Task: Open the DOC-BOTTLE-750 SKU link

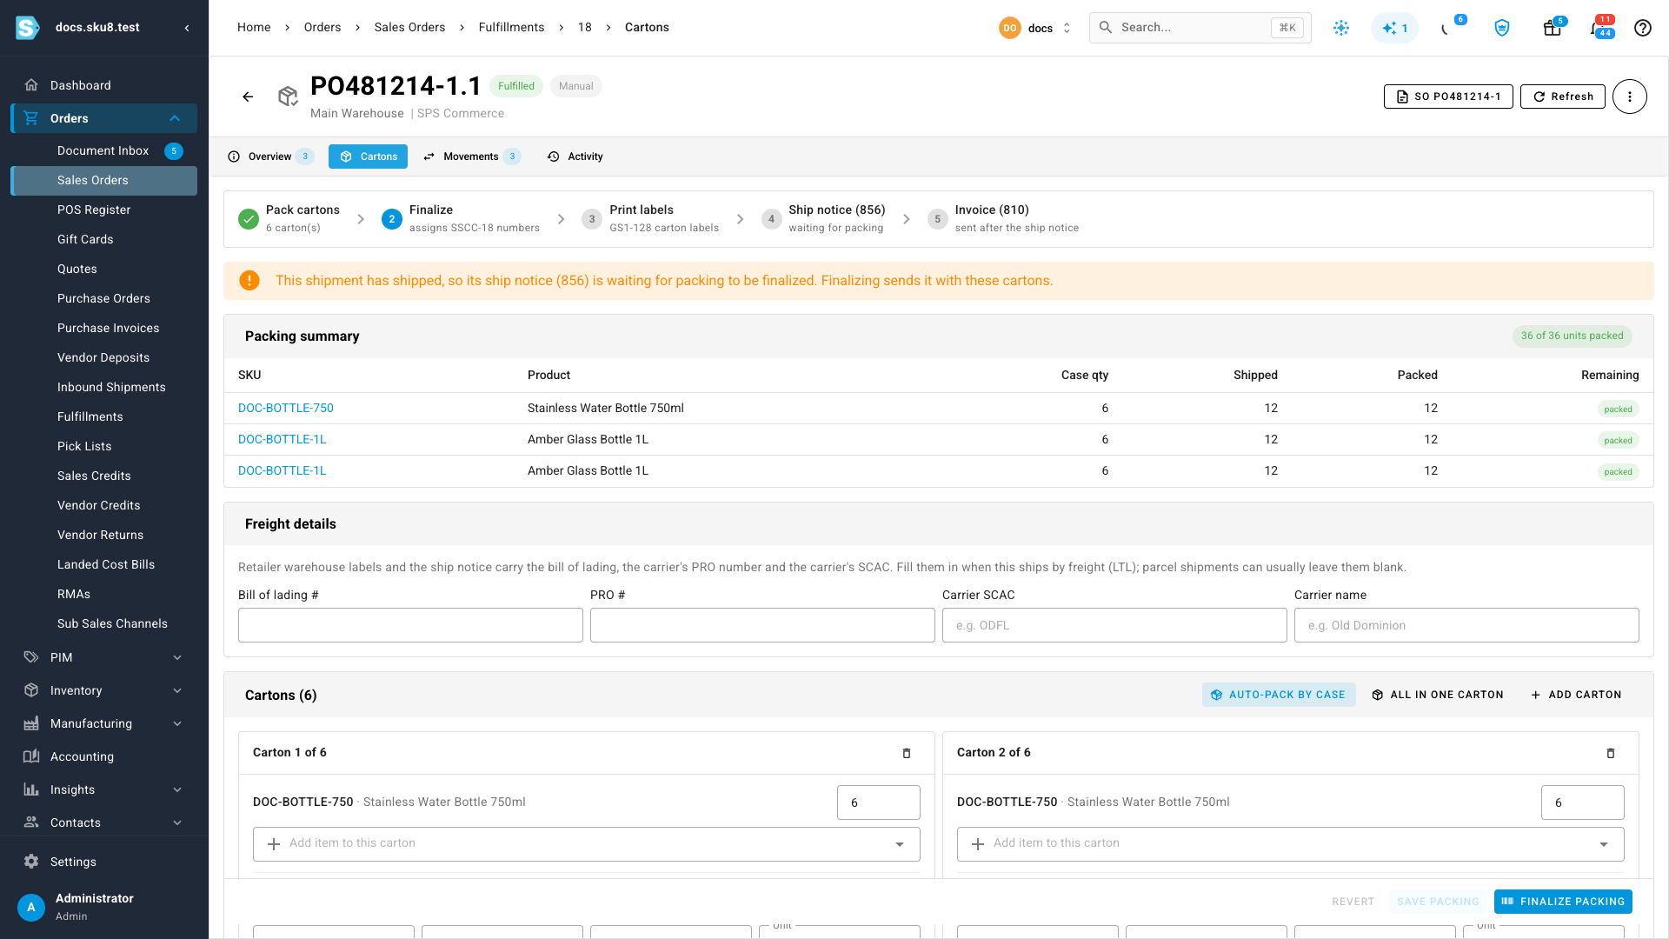Action: click(286, 408)
